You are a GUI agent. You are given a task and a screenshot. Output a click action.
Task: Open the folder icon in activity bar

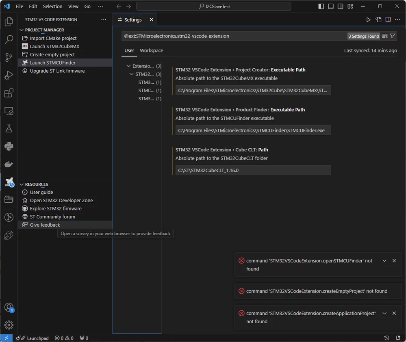(x=9, y=199)
